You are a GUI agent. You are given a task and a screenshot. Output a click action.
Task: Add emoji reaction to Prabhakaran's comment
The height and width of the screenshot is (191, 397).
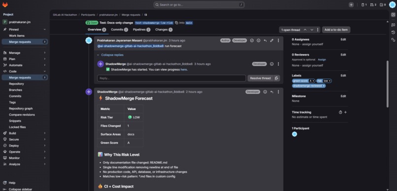pyautogui.click(x=258, y=40)
